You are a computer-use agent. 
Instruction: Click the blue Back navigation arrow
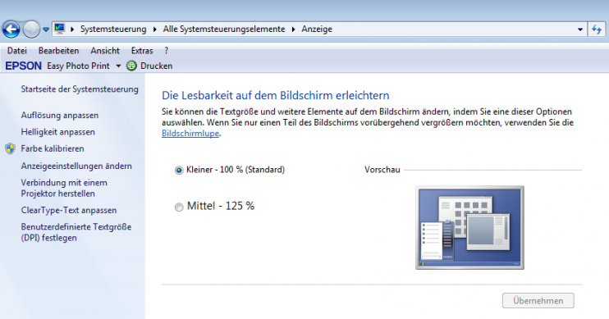tap(11, 29)
